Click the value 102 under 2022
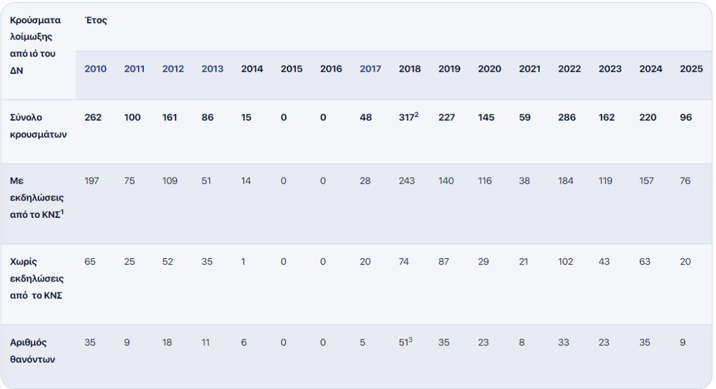 pos(566,262)
